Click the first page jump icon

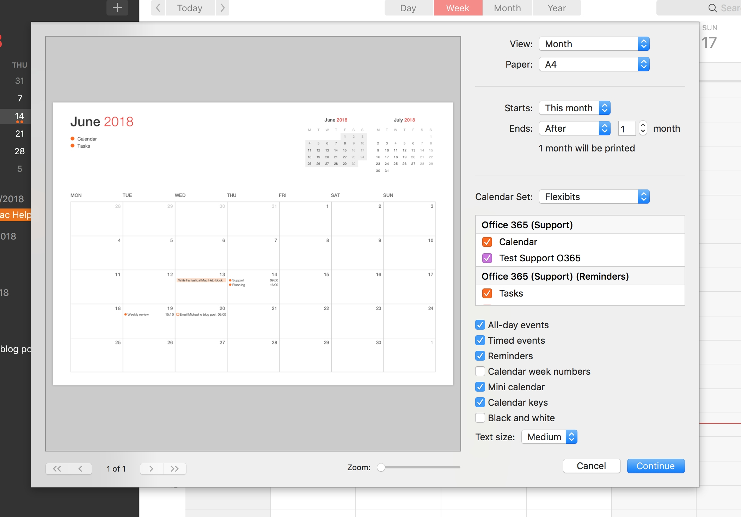tap(57, 468)
